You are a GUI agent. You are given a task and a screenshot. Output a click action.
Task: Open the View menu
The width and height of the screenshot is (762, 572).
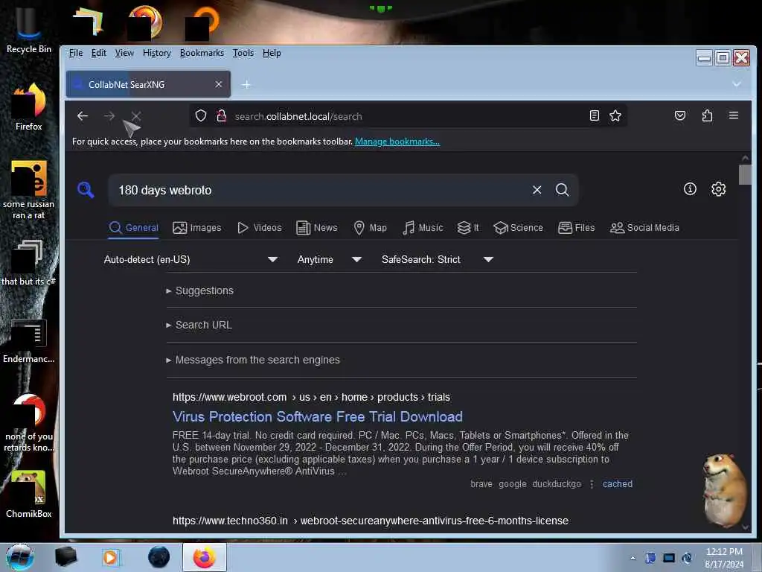(x=124, y=53)
